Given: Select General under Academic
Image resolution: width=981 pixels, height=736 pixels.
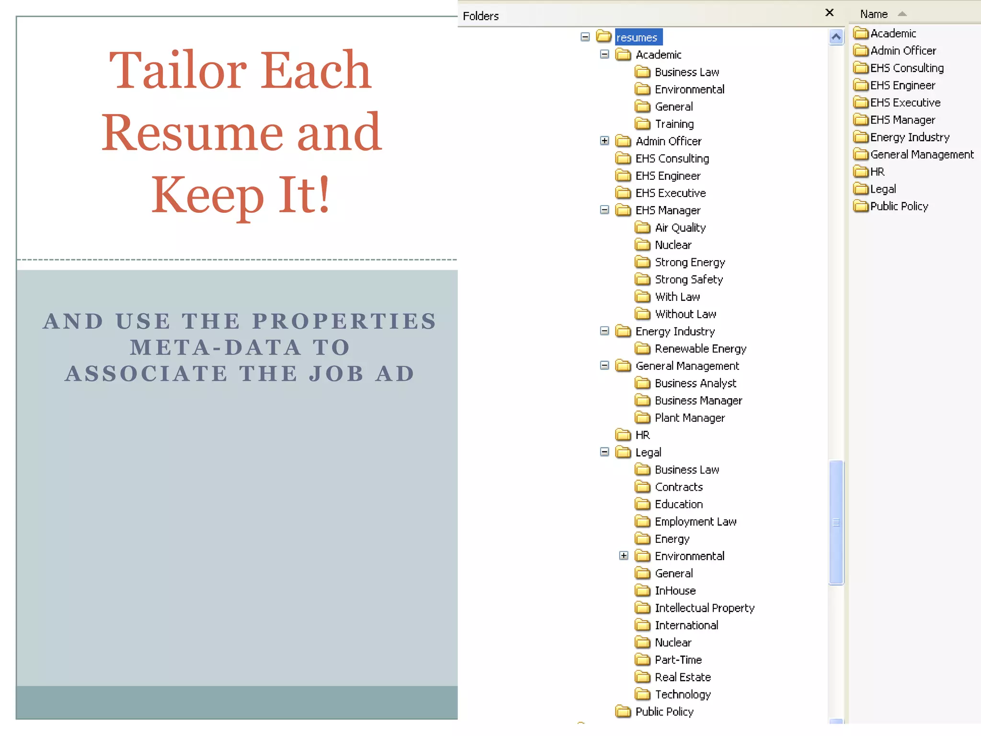Looking at the screenshot, I should (673, 106).
